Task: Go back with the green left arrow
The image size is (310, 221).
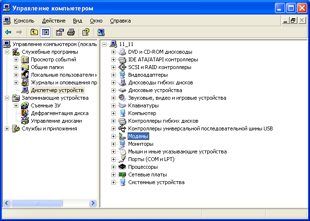Action: pyautogui.click(x=8, y=32)
